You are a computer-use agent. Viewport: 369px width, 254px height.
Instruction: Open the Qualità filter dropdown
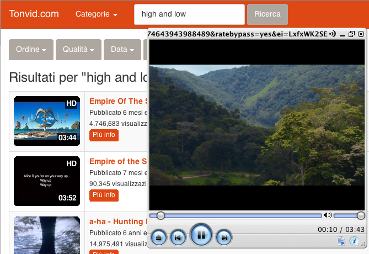click(79, 50)
